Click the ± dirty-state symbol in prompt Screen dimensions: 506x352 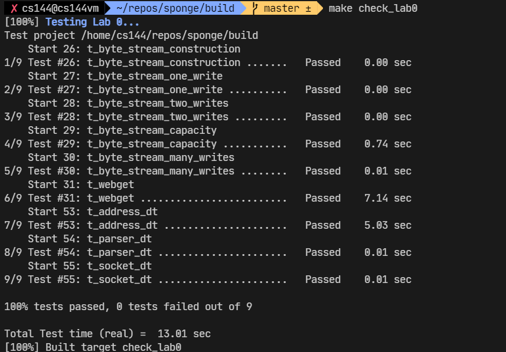click(308, 8)
